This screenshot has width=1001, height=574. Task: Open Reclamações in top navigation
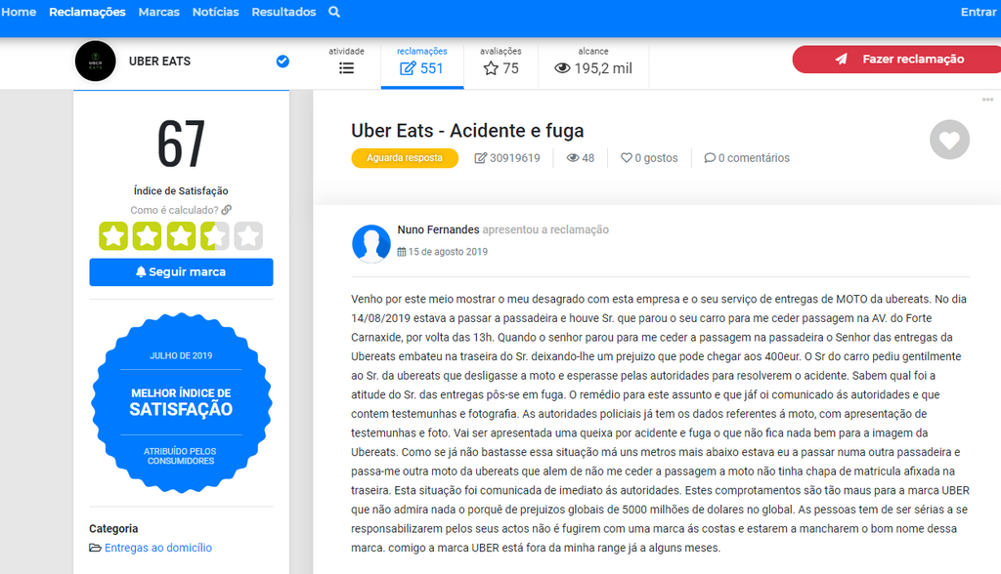(87, 12)
